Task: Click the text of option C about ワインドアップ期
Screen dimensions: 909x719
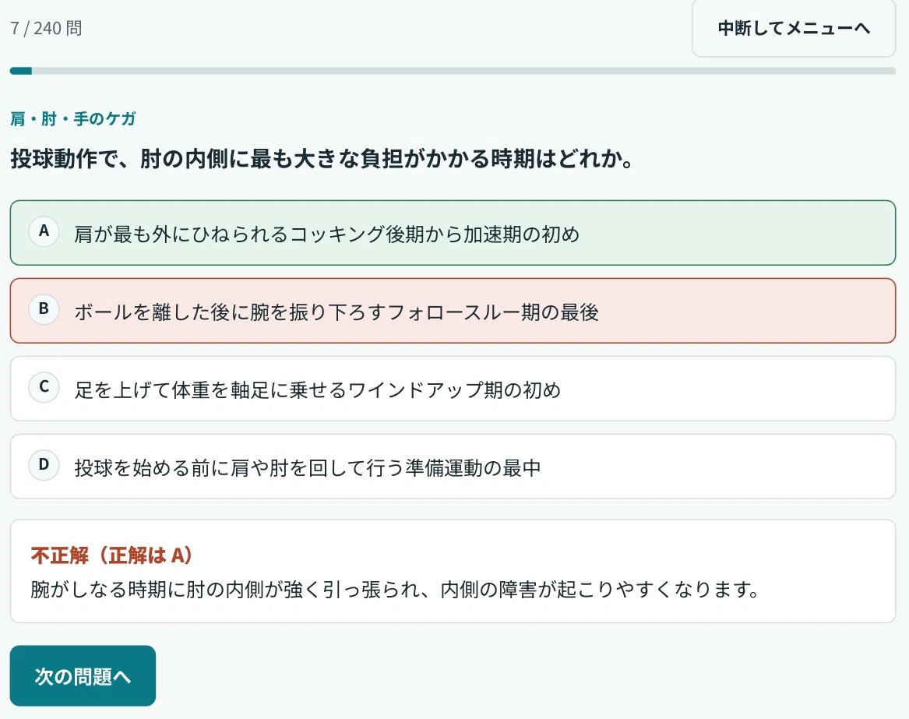Action: pyautogui.click(x=318, y=389)
